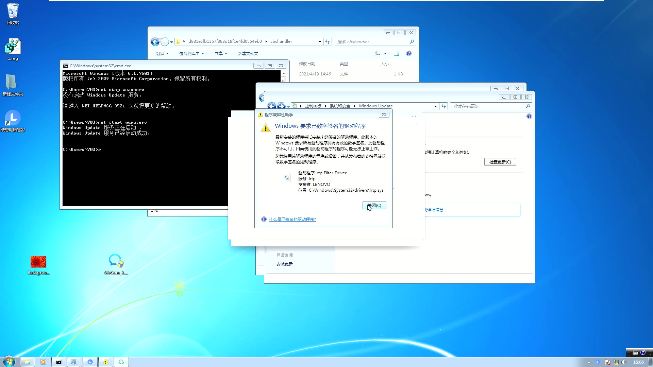Click WeCom installer taskbar button

tap(121, 362)
